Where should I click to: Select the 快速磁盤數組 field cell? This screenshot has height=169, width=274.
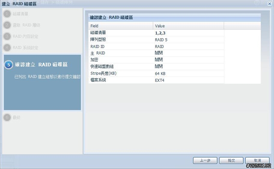coord(121,66)
